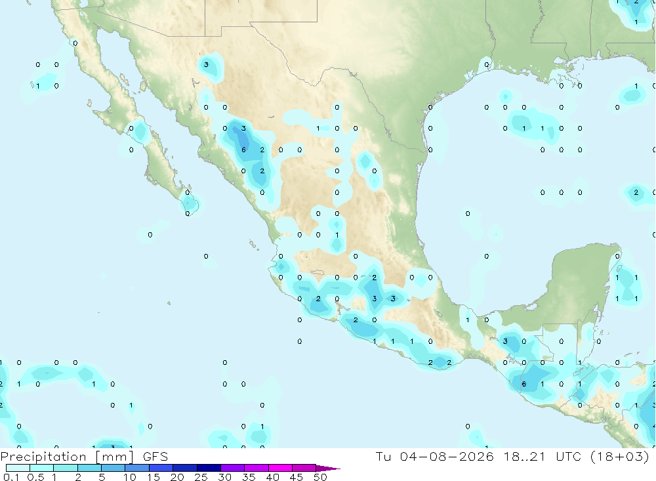Click the '6' value over Guatemala's Pacific coast
This screenshot has width=656, height=481.
point(523,384)
